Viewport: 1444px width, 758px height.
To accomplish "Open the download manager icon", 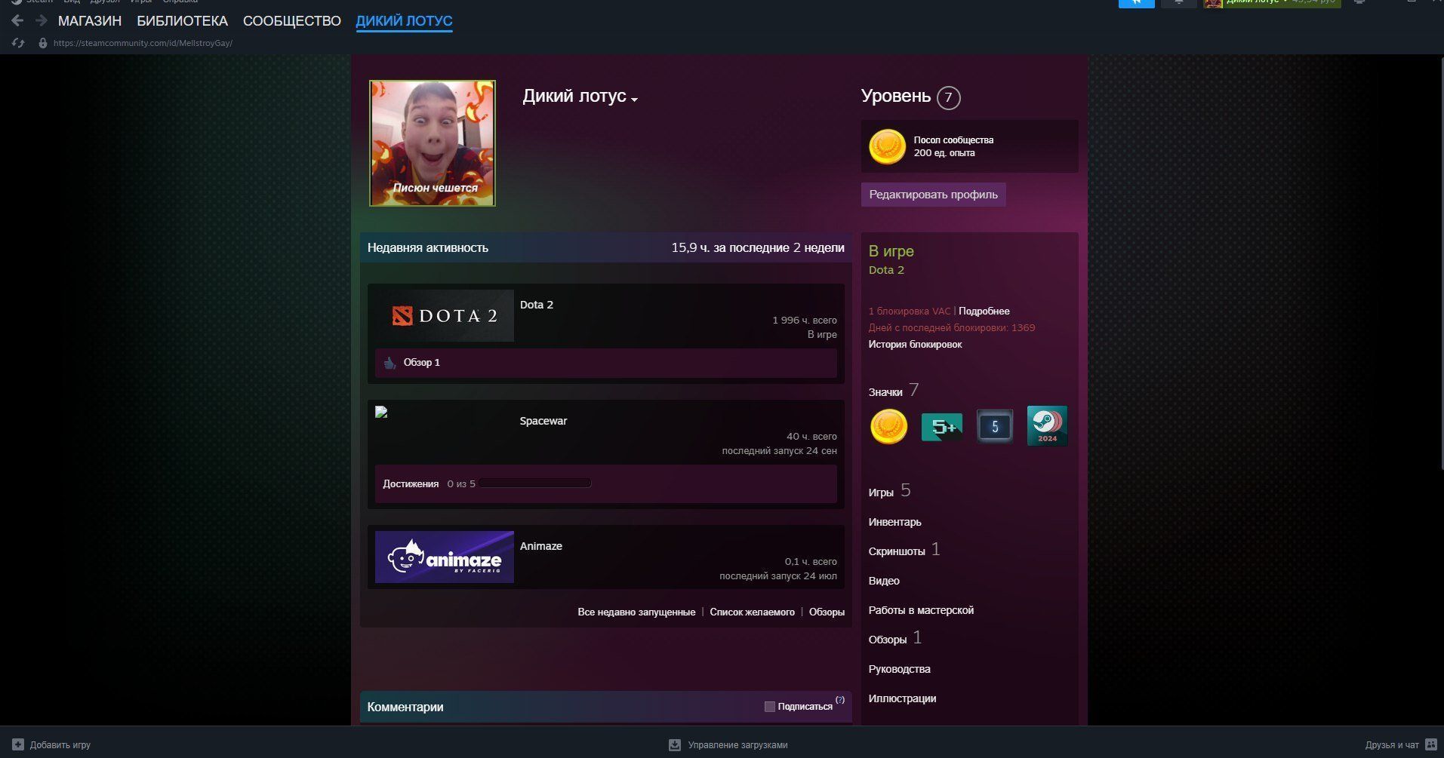I will (x=675, y=744).
